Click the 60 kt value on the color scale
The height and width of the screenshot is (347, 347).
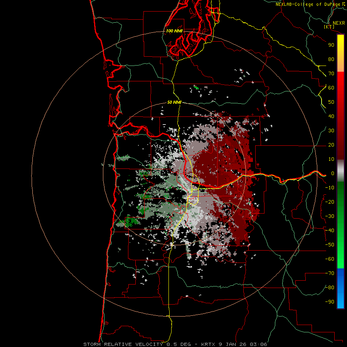331,88
